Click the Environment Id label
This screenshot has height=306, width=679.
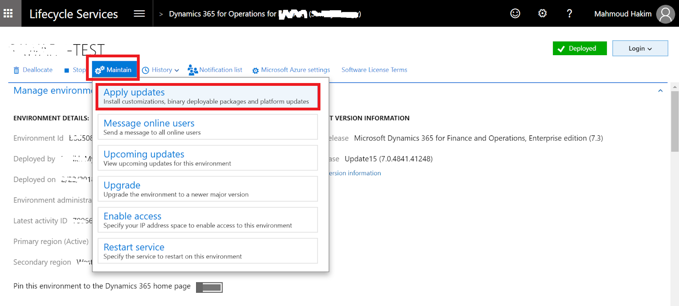pos(38,138)
